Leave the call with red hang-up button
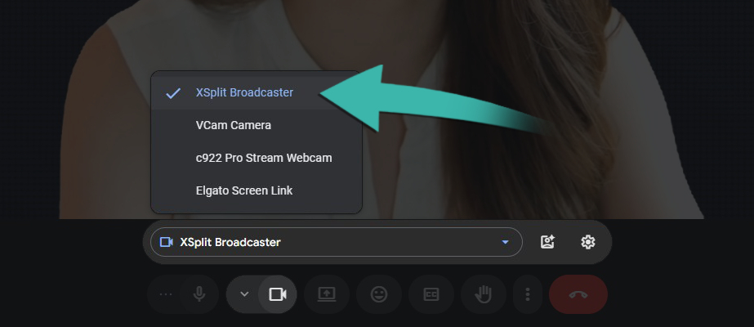Viewport: 754px width, 327px height. point(578,294)
